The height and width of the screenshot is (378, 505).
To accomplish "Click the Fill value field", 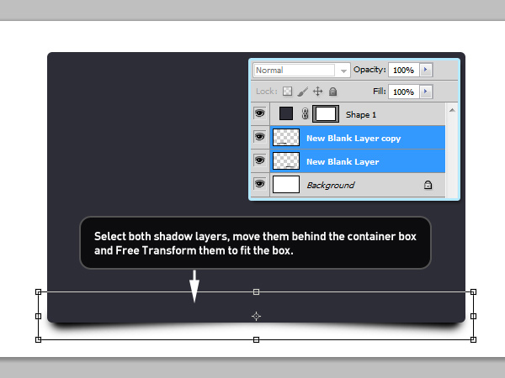I will (x=404, y=92).
